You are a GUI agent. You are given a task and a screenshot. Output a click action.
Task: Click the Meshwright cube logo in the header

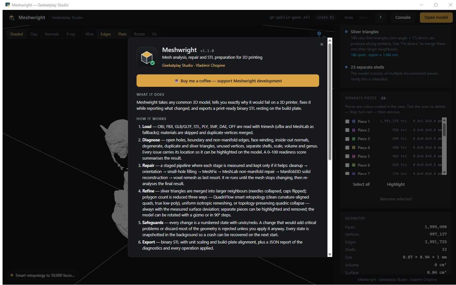[x=12, y=18]
